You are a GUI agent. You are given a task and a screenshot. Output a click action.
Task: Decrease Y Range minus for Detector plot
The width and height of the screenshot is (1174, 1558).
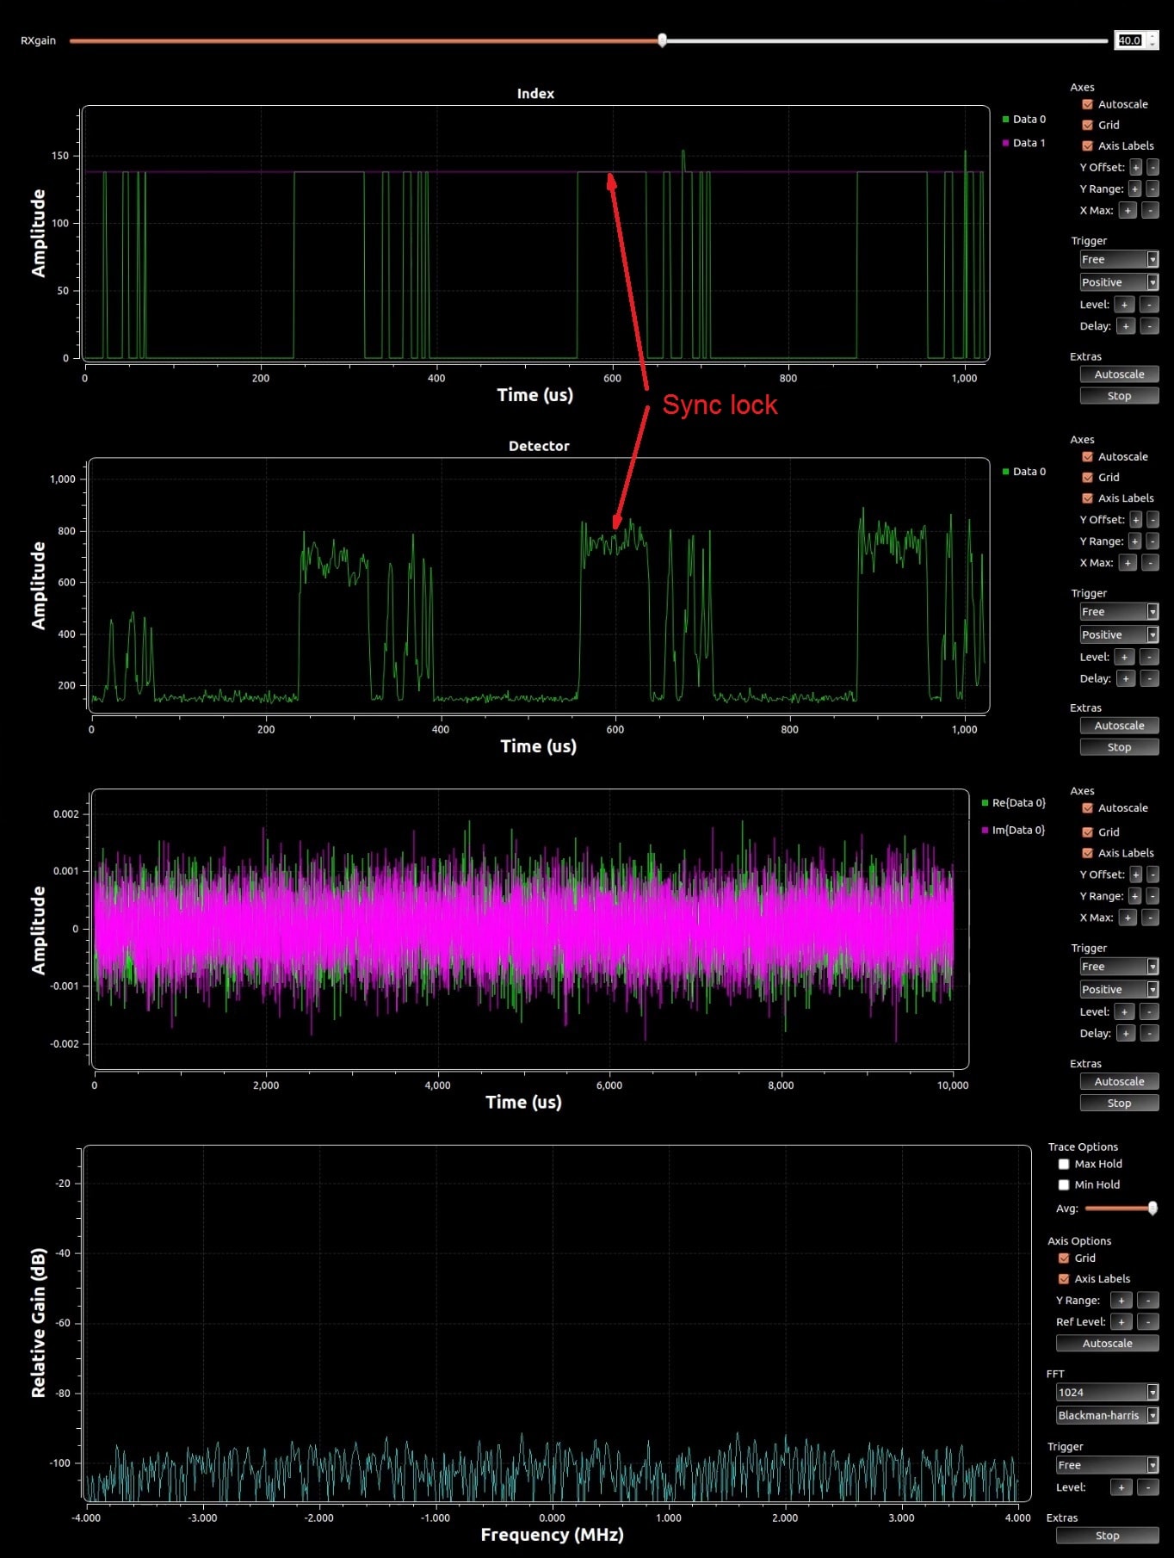1153,541
